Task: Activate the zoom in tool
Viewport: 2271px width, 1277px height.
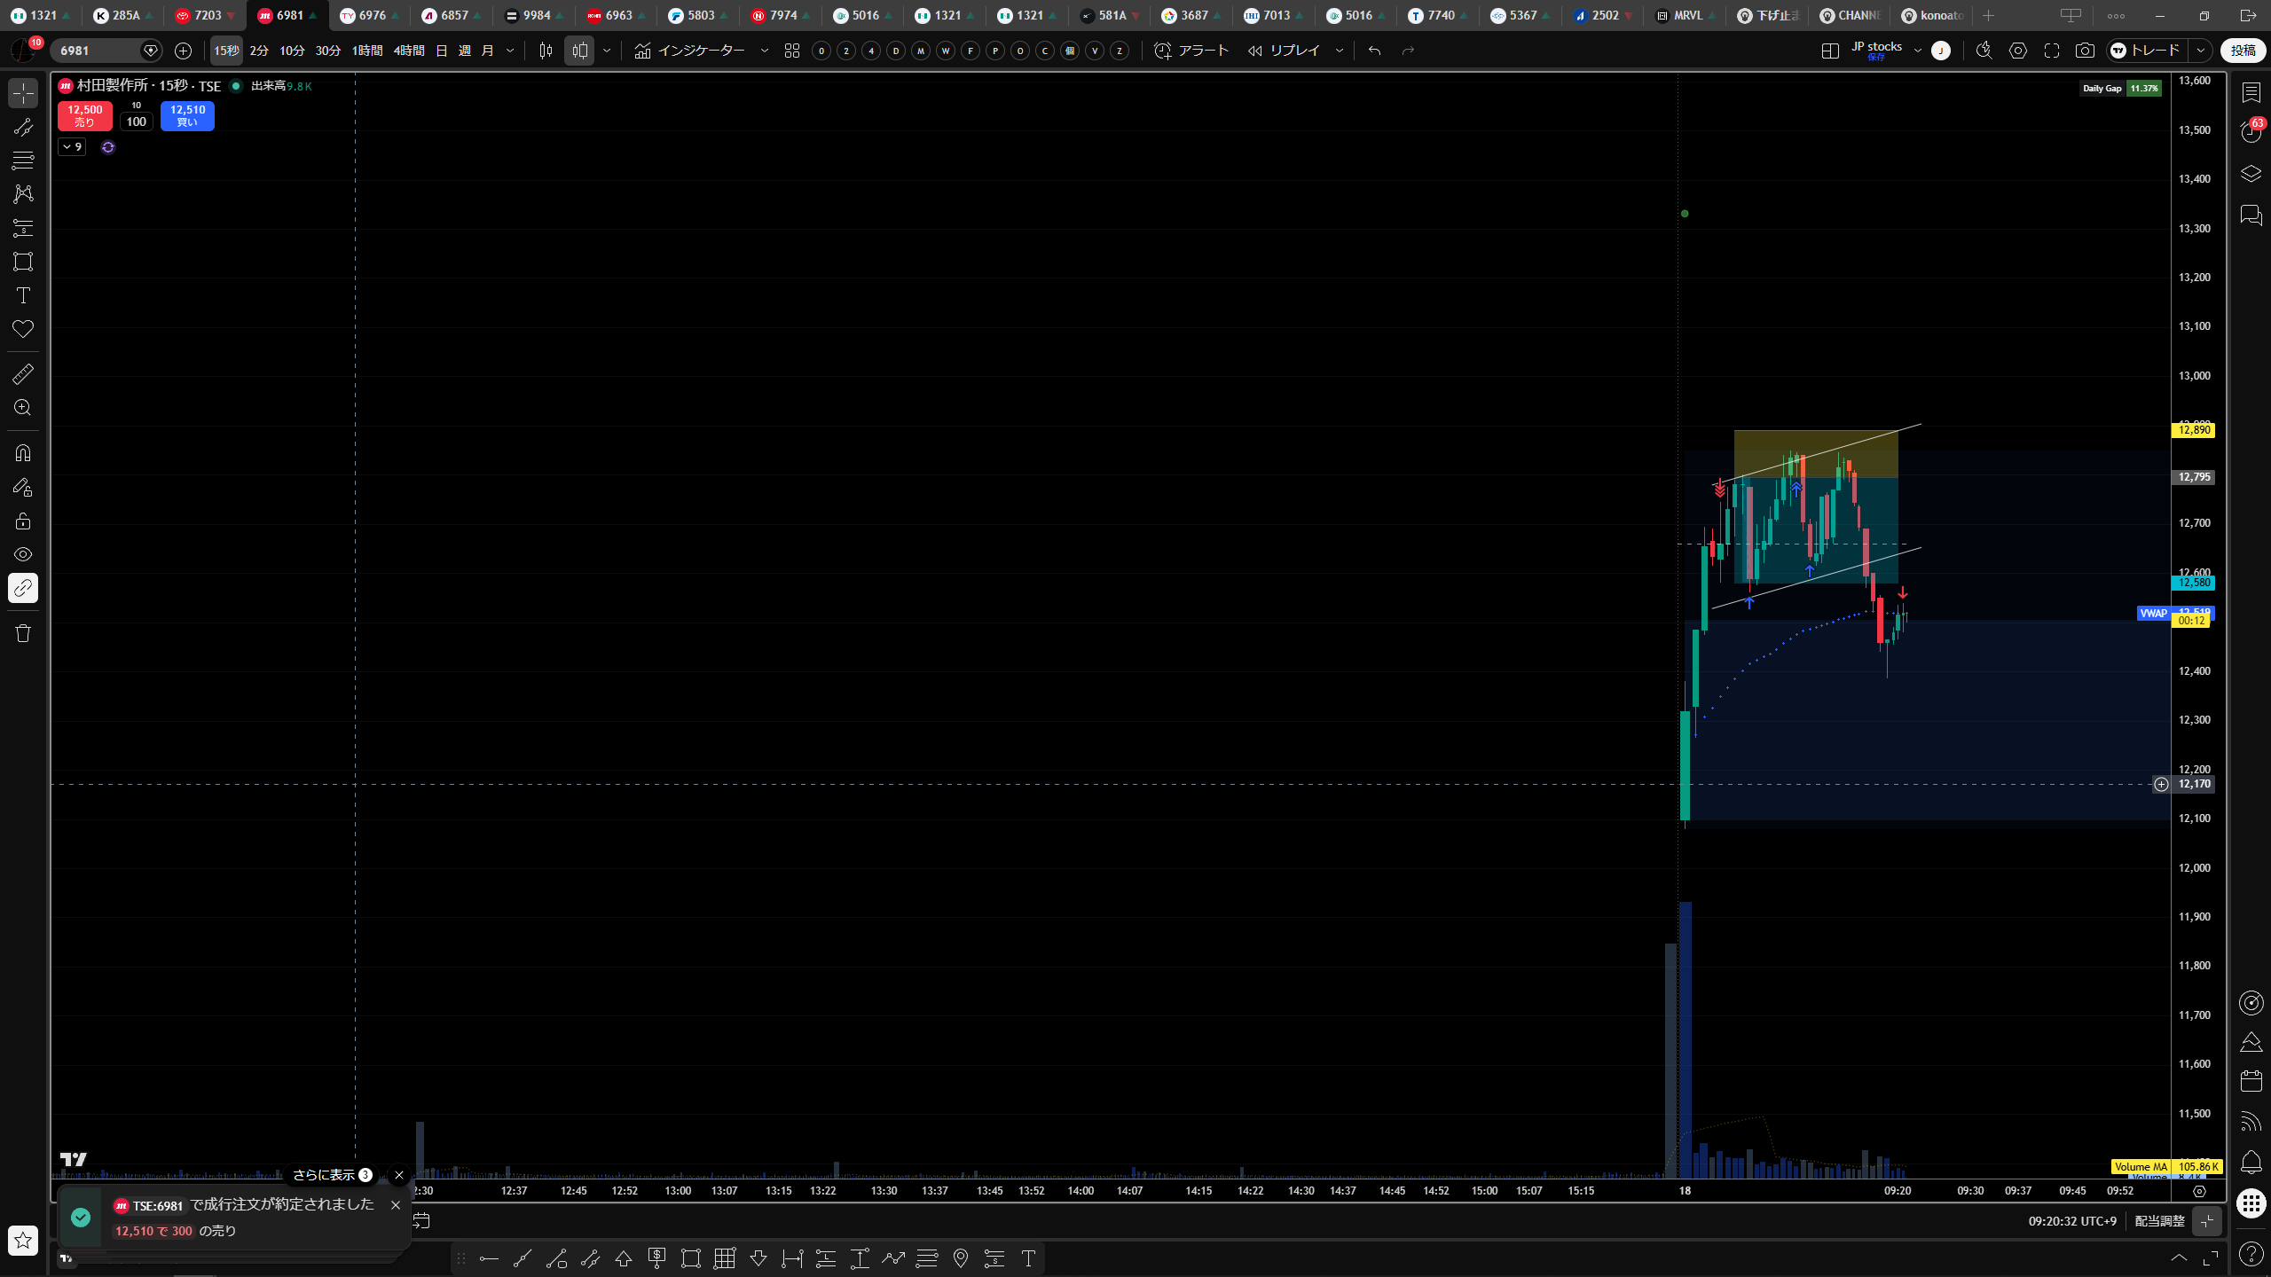Action: [23, 408]
